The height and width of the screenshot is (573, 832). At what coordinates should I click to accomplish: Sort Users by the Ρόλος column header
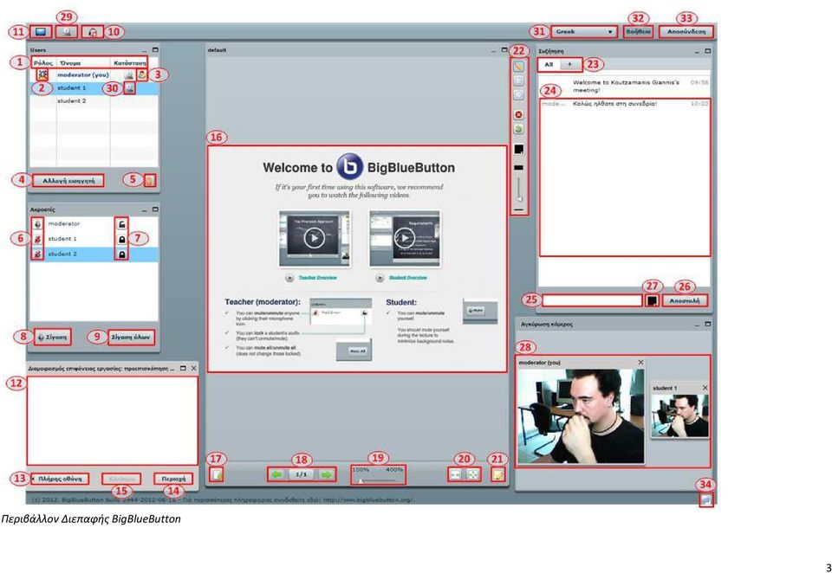point(43,63)
